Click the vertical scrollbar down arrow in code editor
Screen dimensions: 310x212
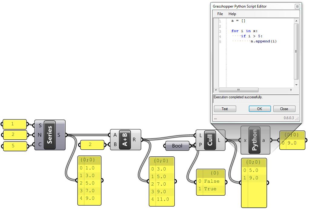[296, 85]
